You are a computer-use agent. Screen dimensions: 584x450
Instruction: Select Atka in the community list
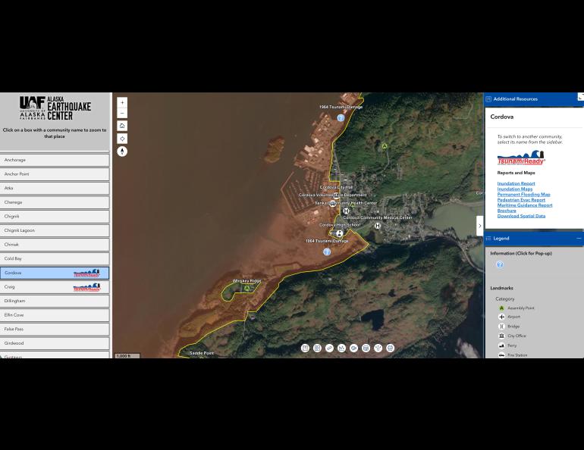tap(55, 188)
